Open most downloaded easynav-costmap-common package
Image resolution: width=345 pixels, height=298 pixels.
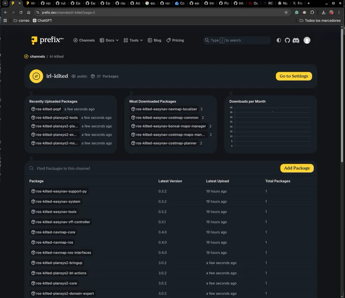coord(165,118)
